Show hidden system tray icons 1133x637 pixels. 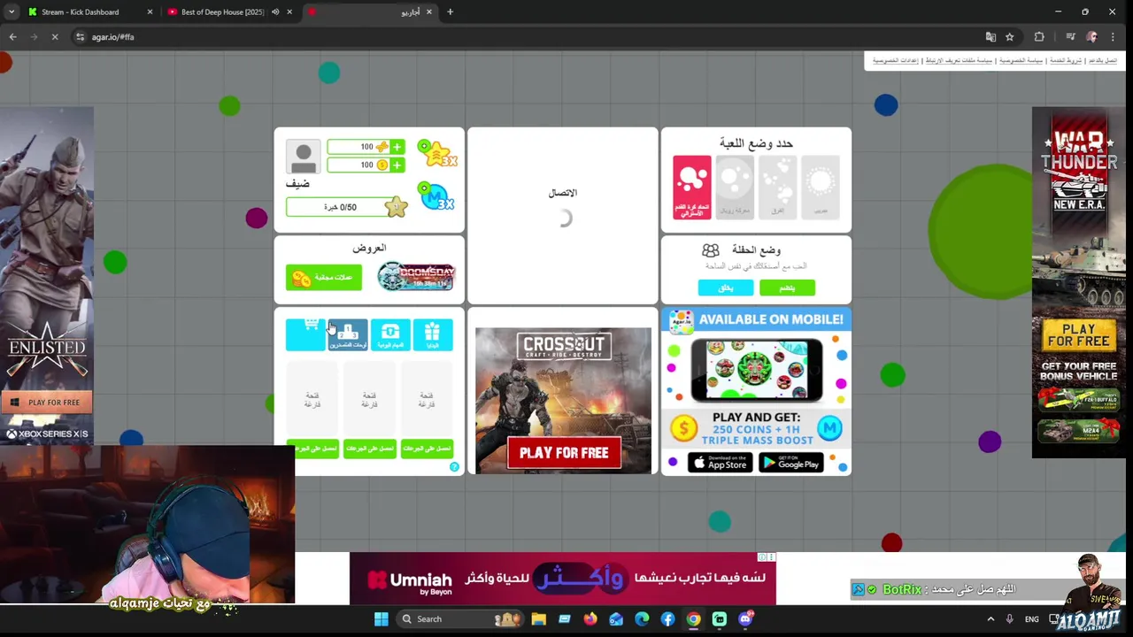tap(990, 619)
